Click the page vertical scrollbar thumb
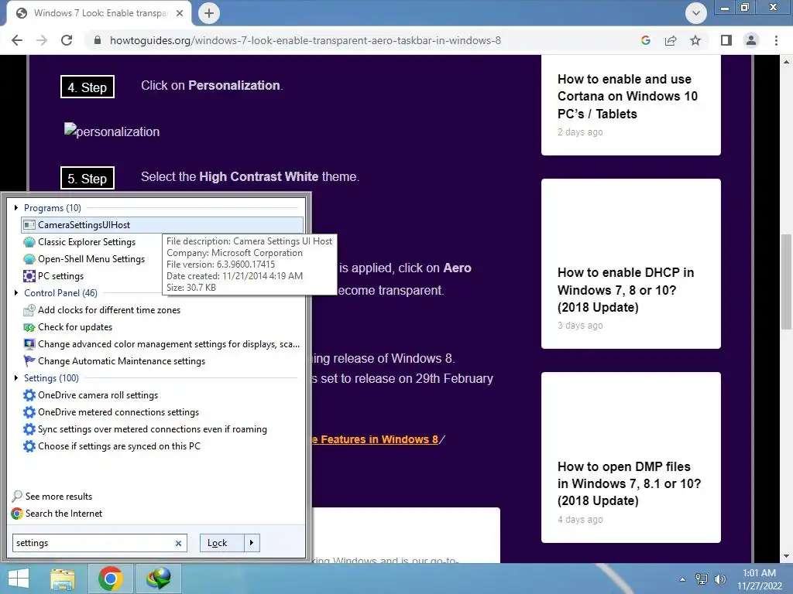The width and height of the screenshot is (793, 594). point(786,281)
